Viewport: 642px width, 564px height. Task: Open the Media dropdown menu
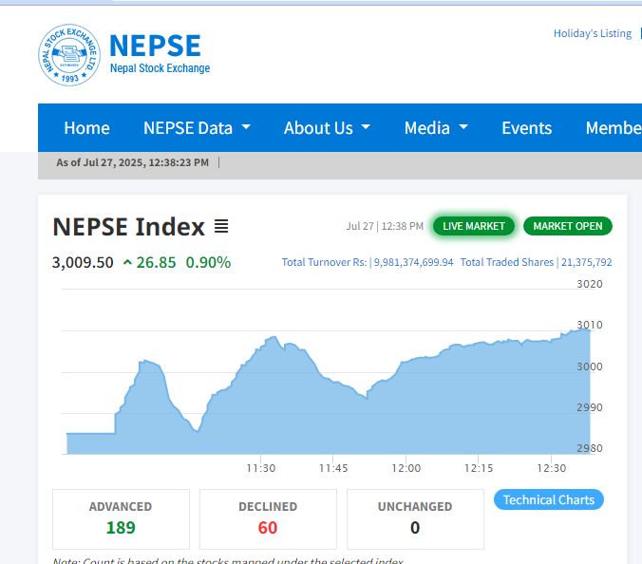point(436,128)
